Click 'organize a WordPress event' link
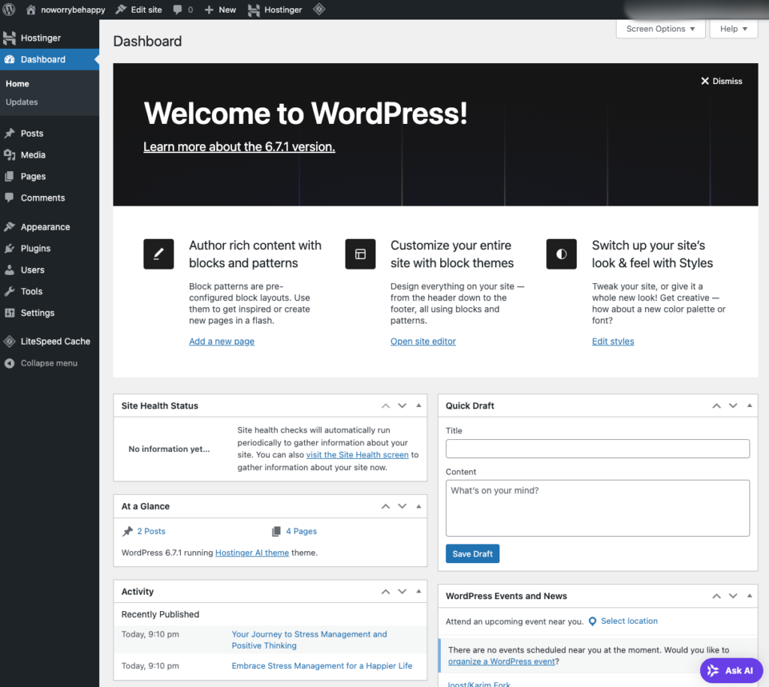This screenshot has width=769, height=687. tap(501, 661)
